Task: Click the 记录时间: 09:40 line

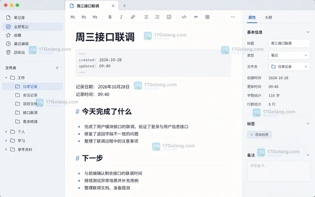Action: [x=93, y=95]
